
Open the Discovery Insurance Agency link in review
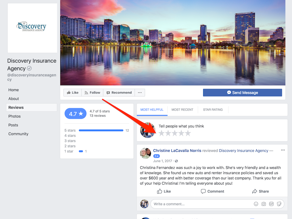click(244, 150)
